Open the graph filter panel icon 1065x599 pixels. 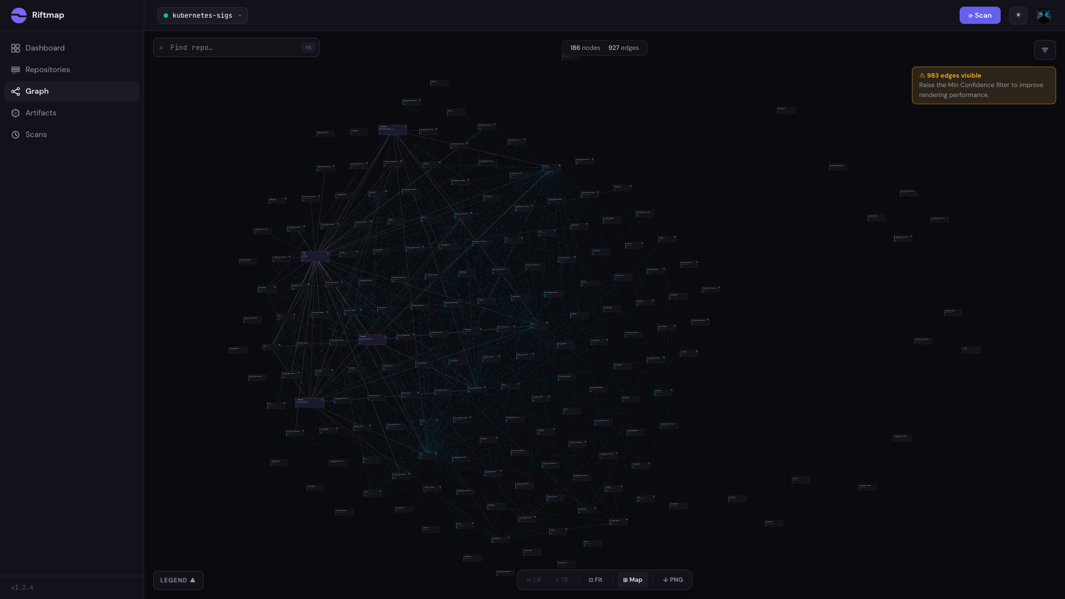1044,50
